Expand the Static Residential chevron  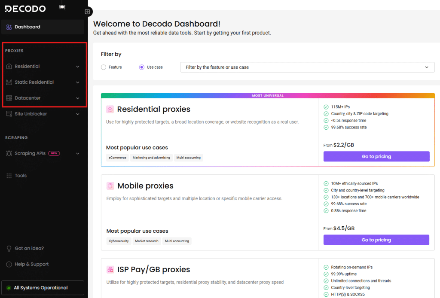pos(78,82)
